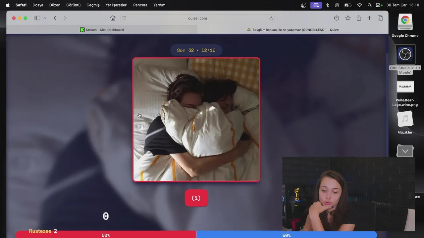The image size is (424, 238).
Task: Click the screen sharing status icon in menu bar
Action: click(316, 5)
